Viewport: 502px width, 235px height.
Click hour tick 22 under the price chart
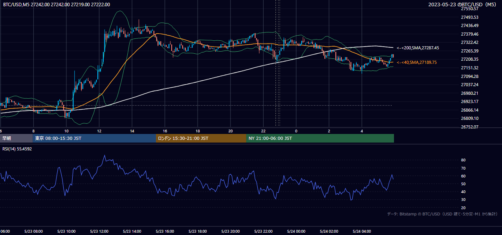(x=263, y=131)
